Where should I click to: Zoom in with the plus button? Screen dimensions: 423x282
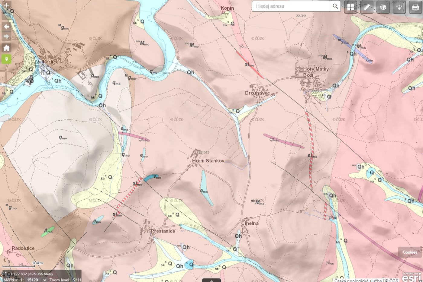point(6,5)
